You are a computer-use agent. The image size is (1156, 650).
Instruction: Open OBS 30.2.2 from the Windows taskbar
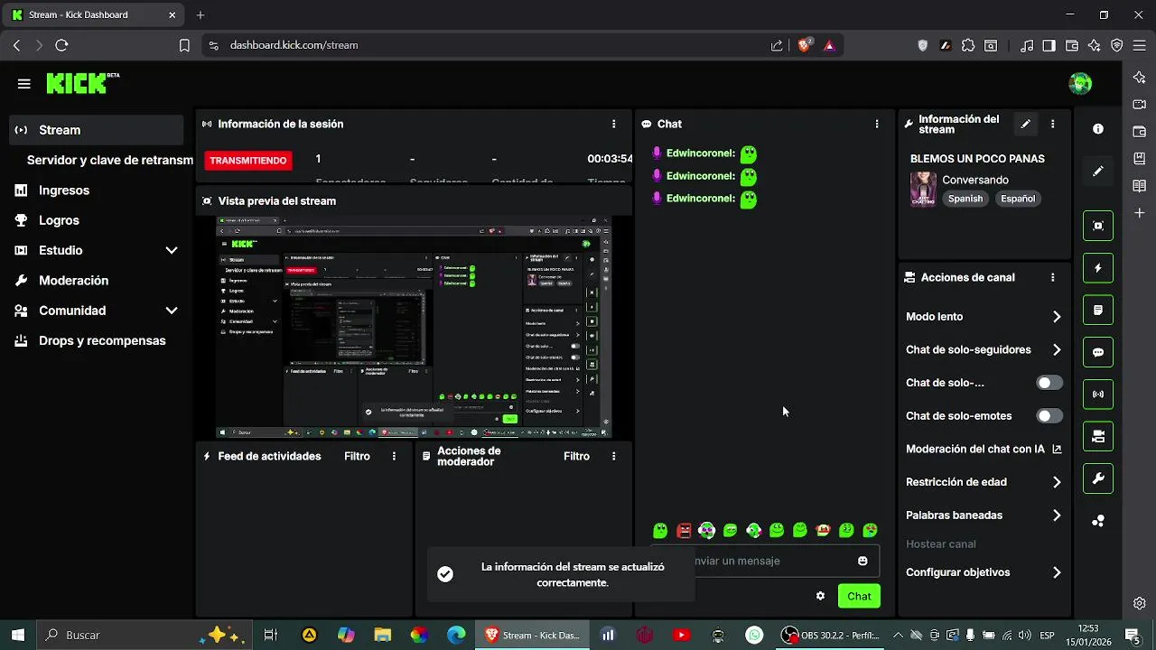[x=829, y=636]
